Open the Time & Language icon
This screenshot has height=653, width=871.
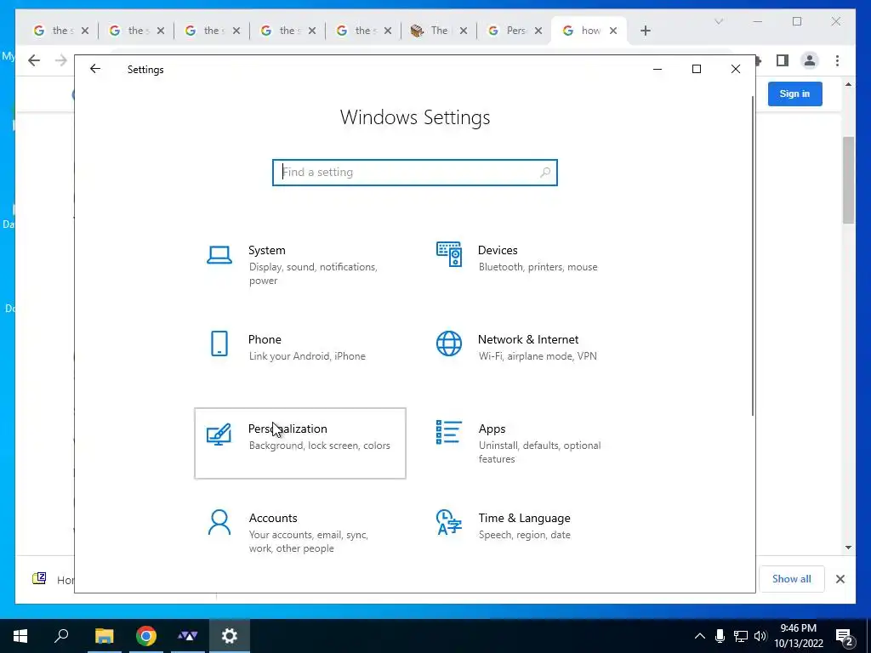[449, 523]
